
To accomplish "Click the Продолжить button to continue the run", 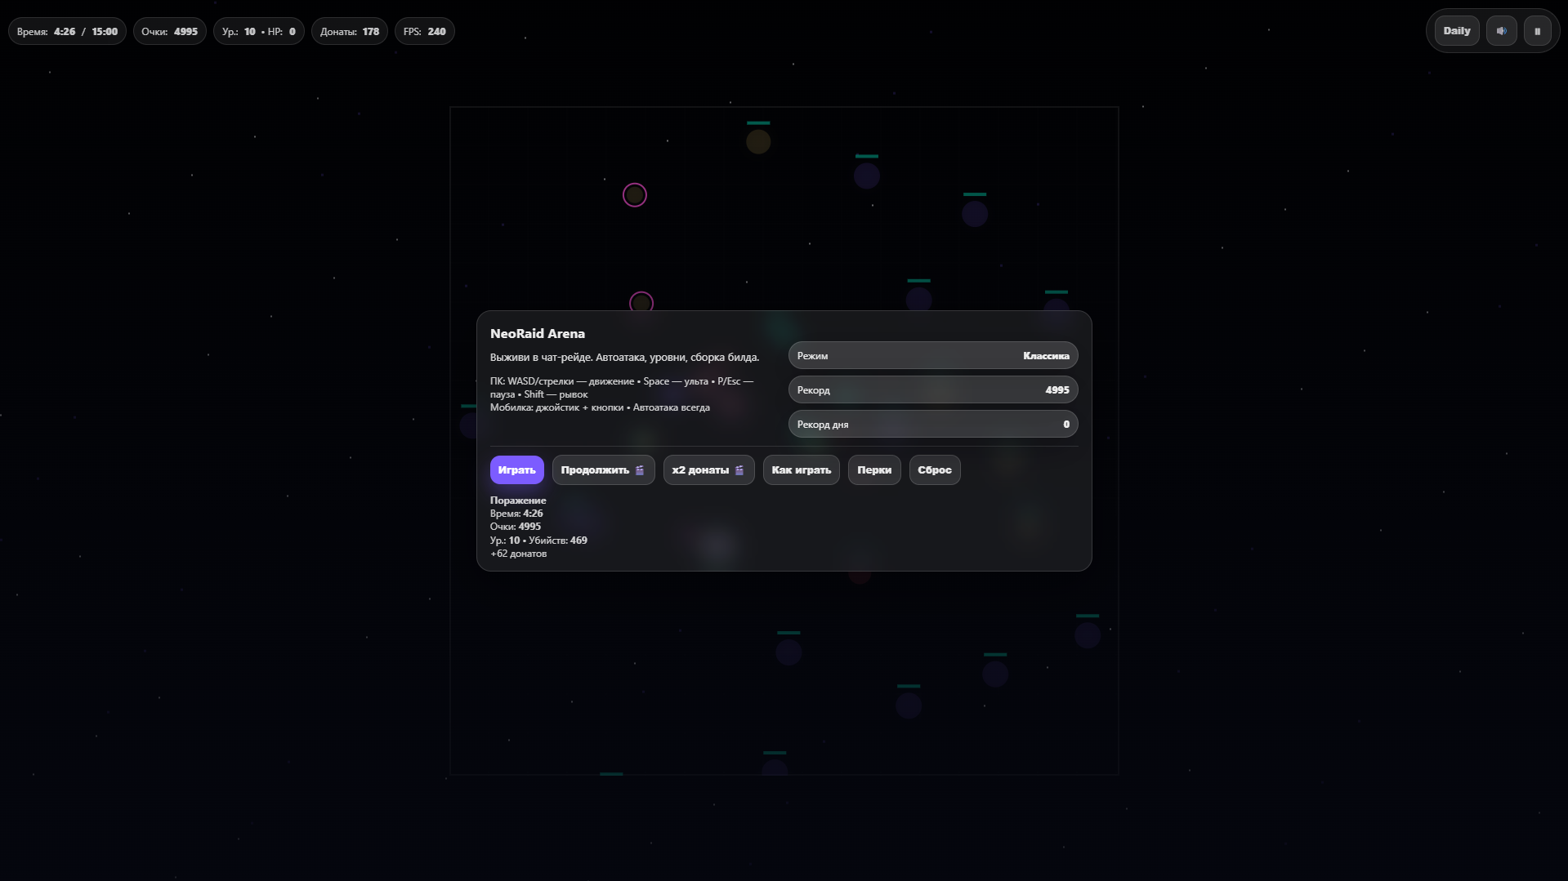I will (x=603, y=470).
